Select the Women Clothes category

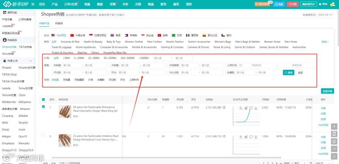tap(134, 42)
